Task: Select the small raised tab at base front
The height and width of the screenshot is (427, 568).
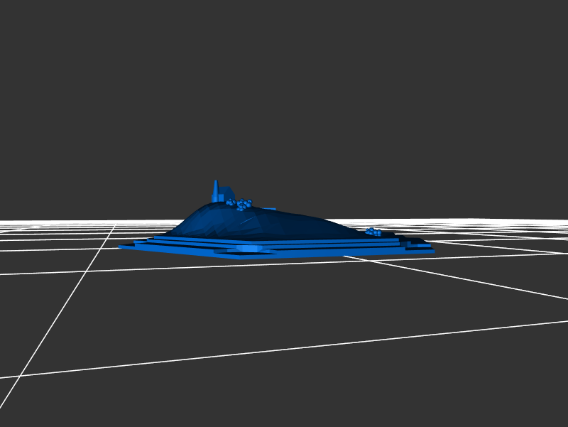Action: [248, 249]
